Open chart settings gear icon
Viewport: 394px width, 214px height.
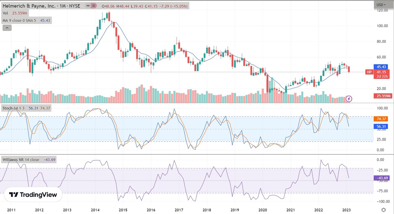(x=383, y=210)
